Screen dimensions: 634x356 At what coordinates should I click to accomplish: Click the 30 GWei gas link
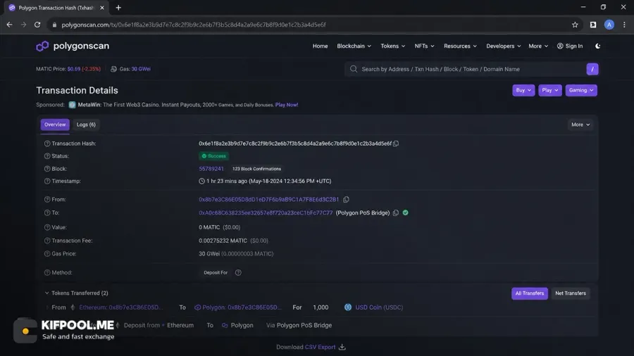[x=141, y=69]
